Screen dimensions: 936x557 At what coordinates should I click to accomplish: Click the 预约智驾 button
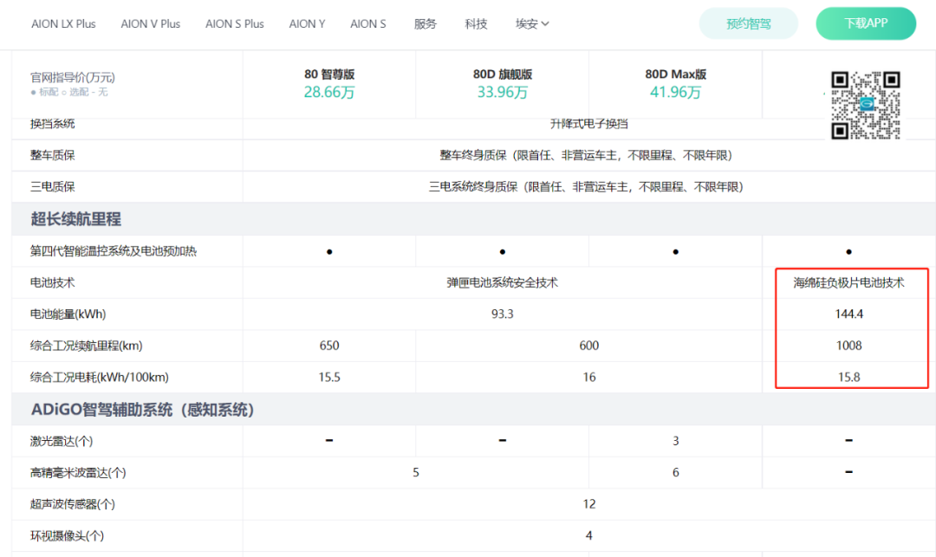coord(748,23)
